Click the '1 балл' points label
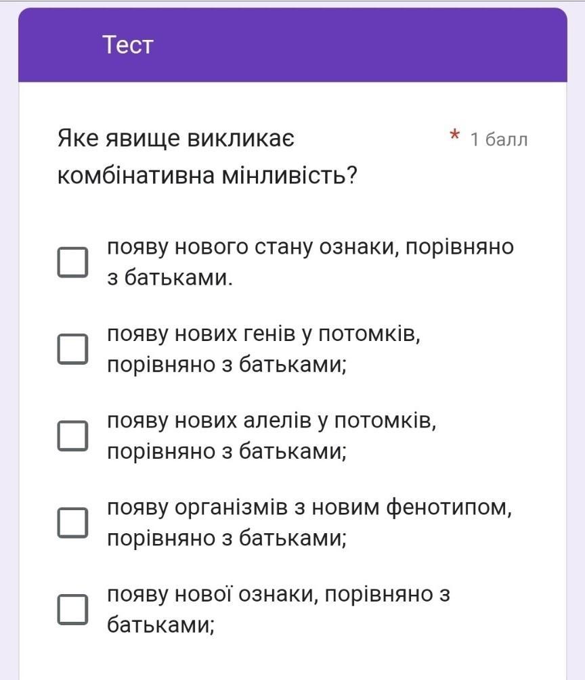 (499, 139)
